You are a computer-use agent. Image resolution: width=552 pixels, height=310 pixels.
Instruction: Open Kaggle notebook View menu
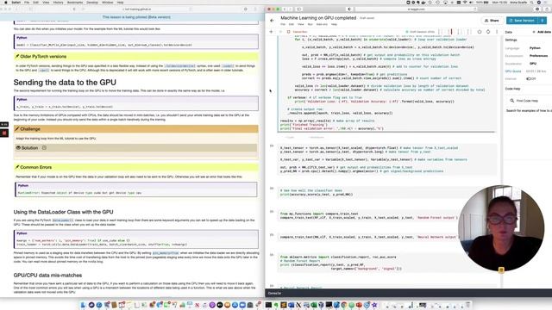(x=301, y=24)
